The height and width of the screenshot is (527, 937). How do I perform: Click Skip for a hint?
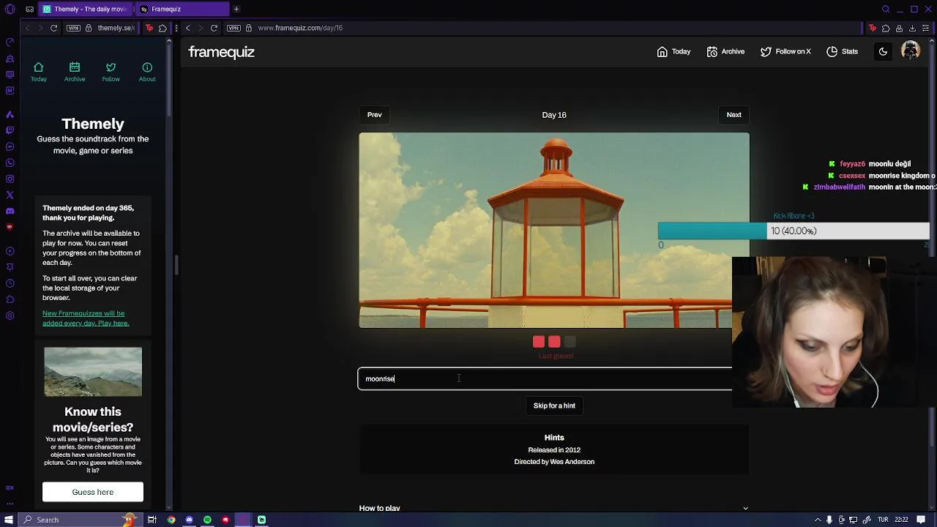point(554,405)
